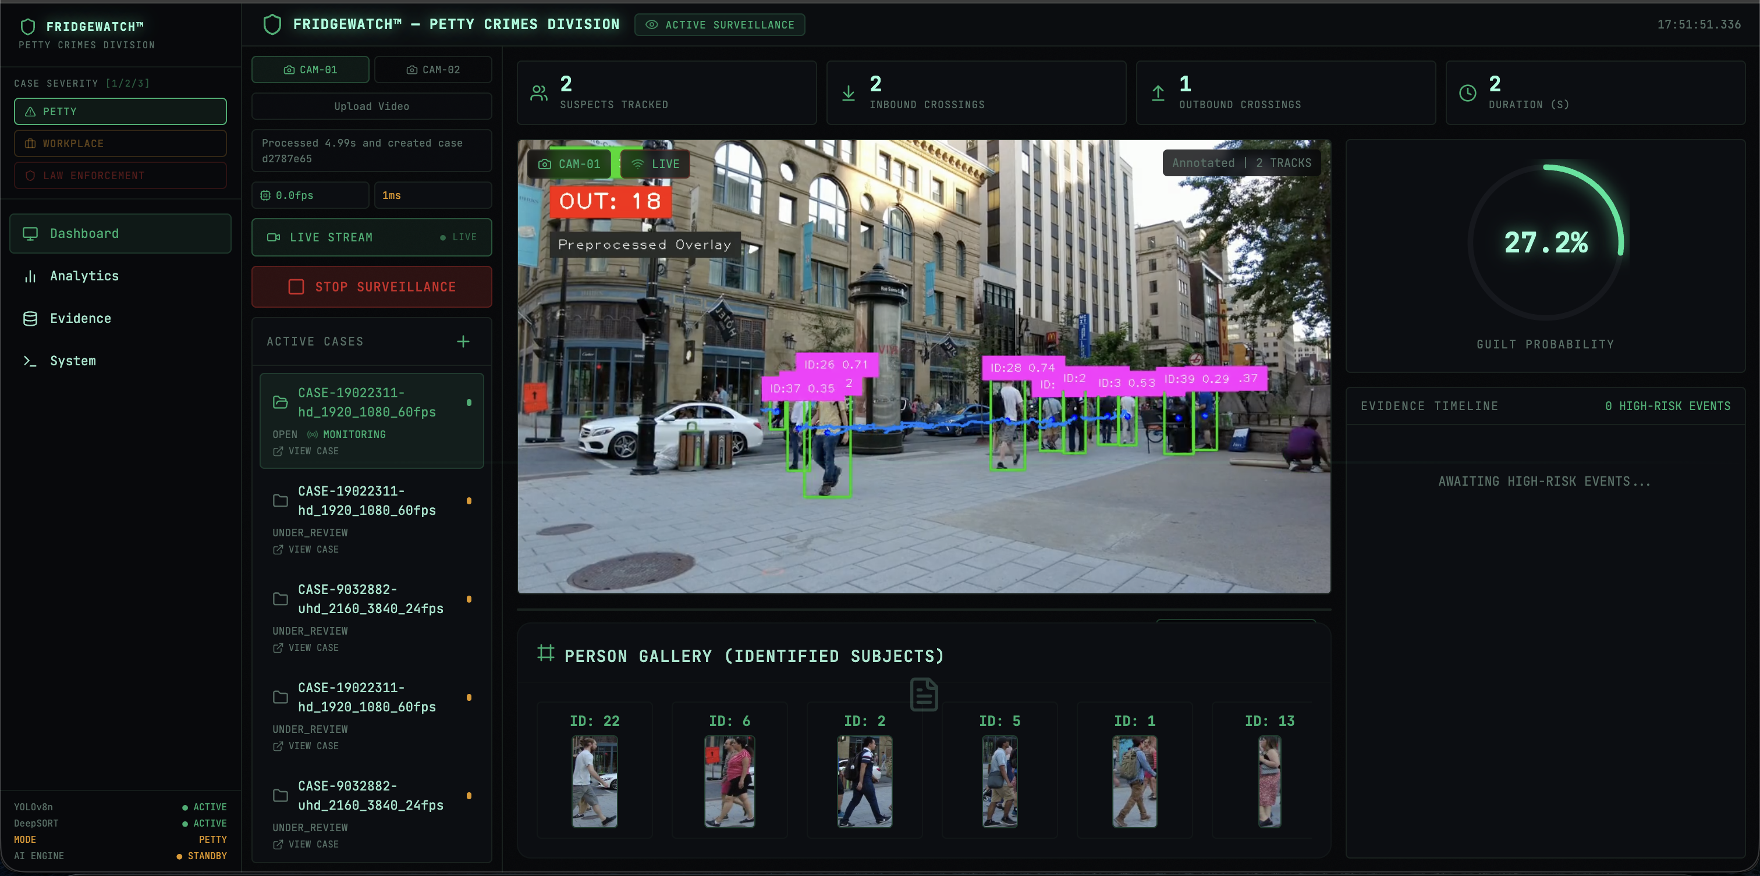Viewport: 1760px width, 876px height.
Task: Click the inbound crossings download arrow icon
Action: point(848,93)
